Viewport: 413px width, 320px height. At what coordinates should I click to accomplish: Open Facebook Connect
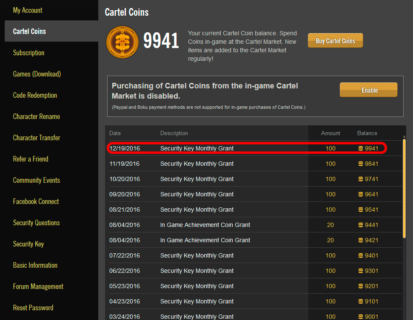(x=36, y=201)
